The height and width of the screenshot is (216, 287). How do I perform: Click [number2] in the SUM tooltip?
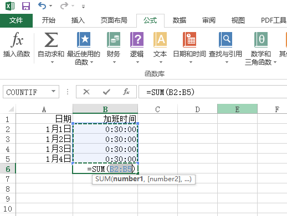164,179
